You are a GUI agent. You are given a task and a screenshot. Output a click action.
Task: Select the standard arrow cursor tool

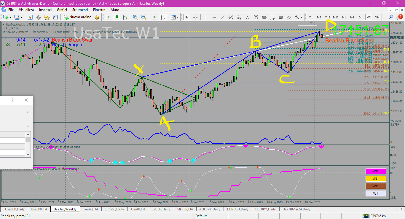pos(187,17)
